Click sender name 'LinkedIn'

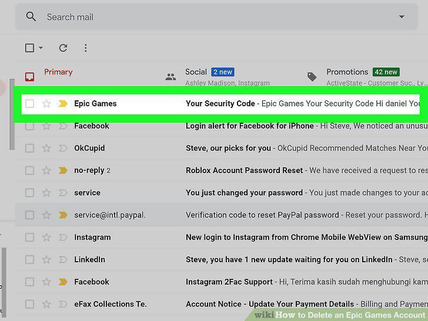click(x=89, y=259)
